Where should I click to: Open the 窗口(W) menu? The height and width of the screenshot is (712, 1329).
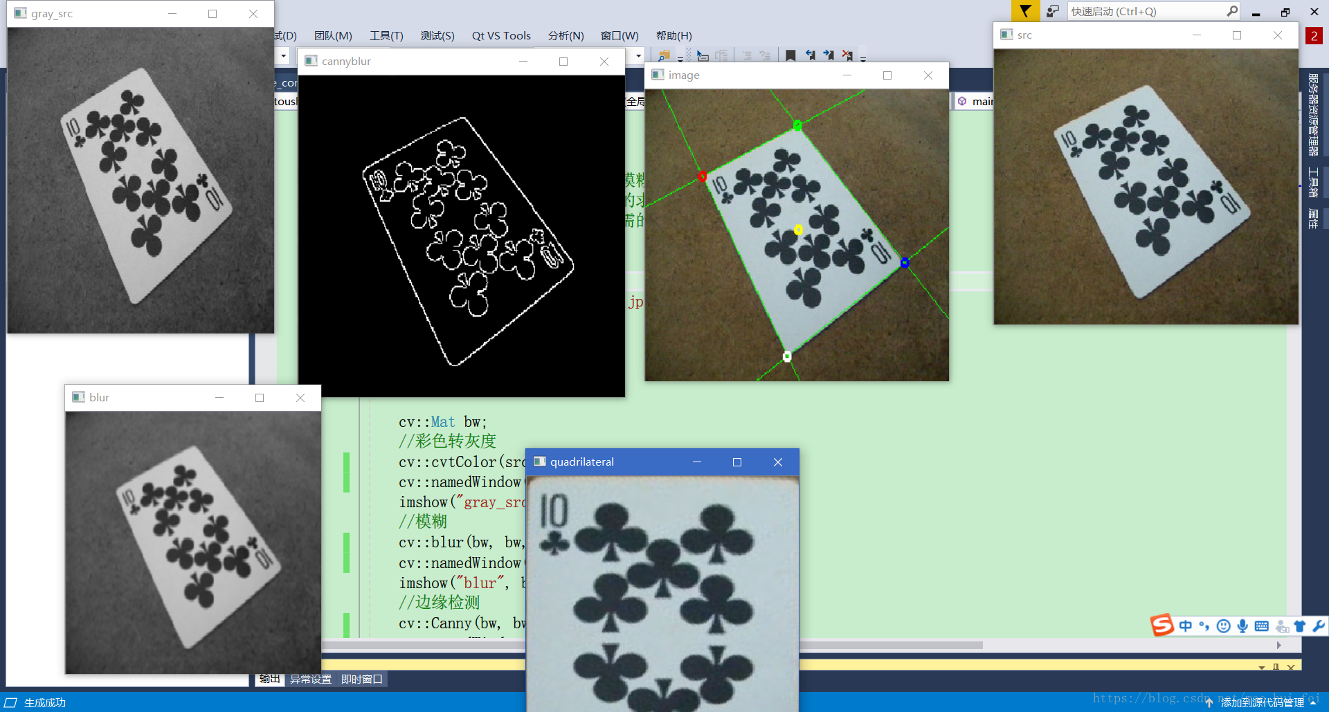coord(620,36)
